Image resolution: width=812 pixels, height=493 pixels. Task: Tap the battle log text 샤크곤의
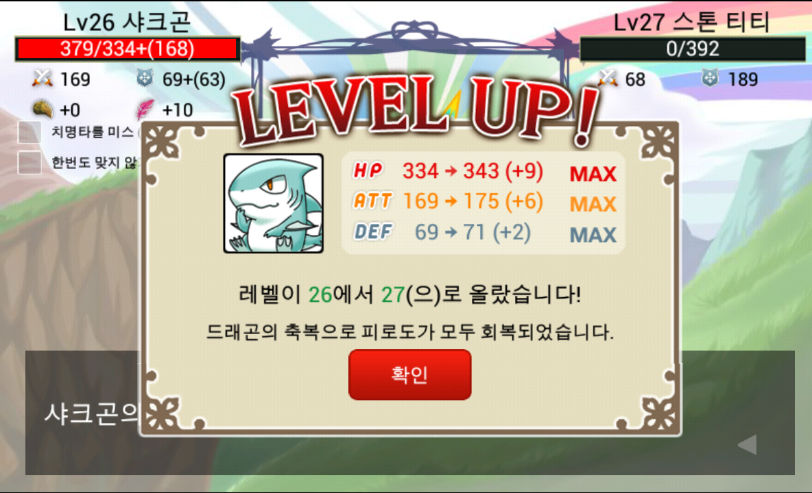[92, 414]
